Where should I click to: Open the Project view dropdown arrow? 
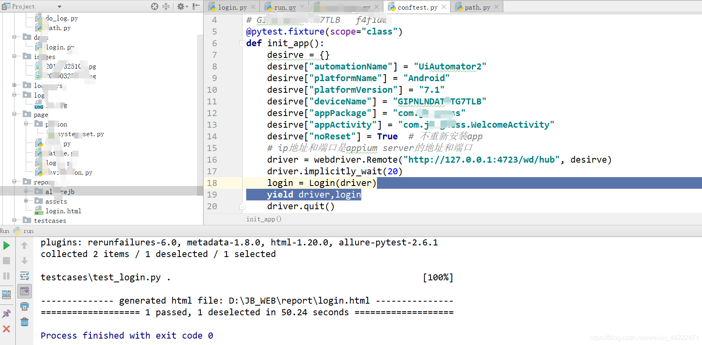point(60,6)
